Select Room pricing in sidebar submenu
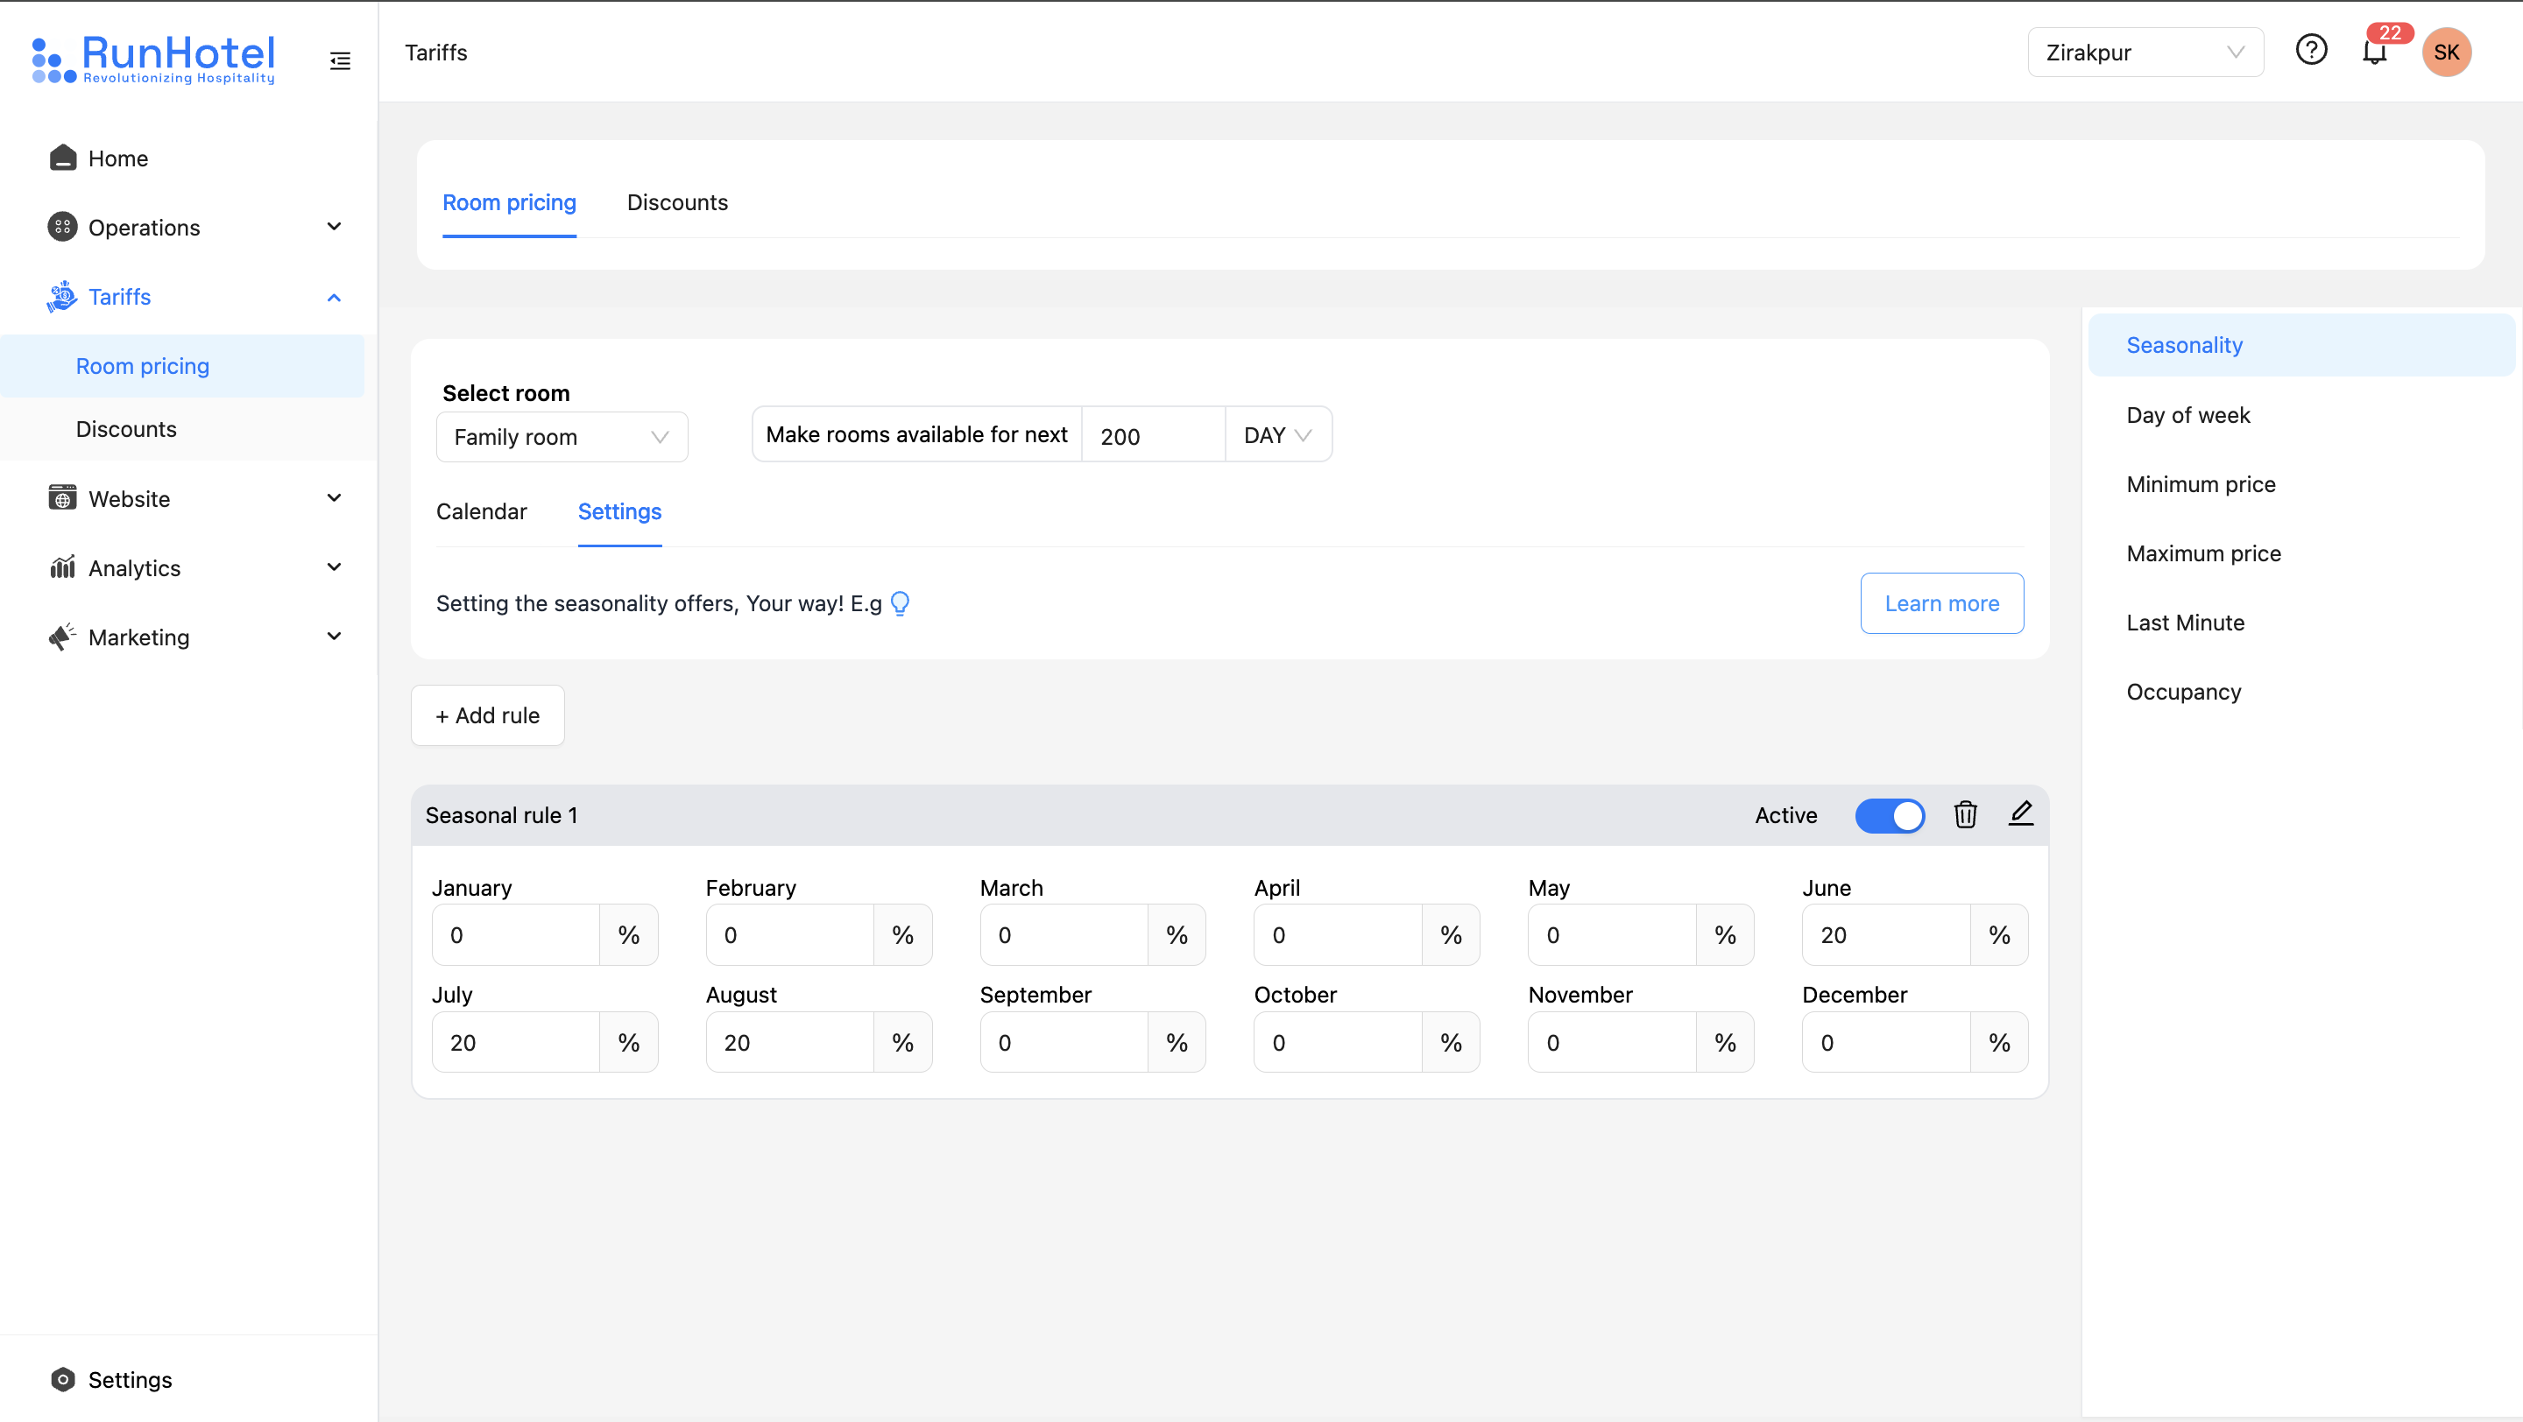Viewport: 2523px width, 1422px height. [182, 366]
